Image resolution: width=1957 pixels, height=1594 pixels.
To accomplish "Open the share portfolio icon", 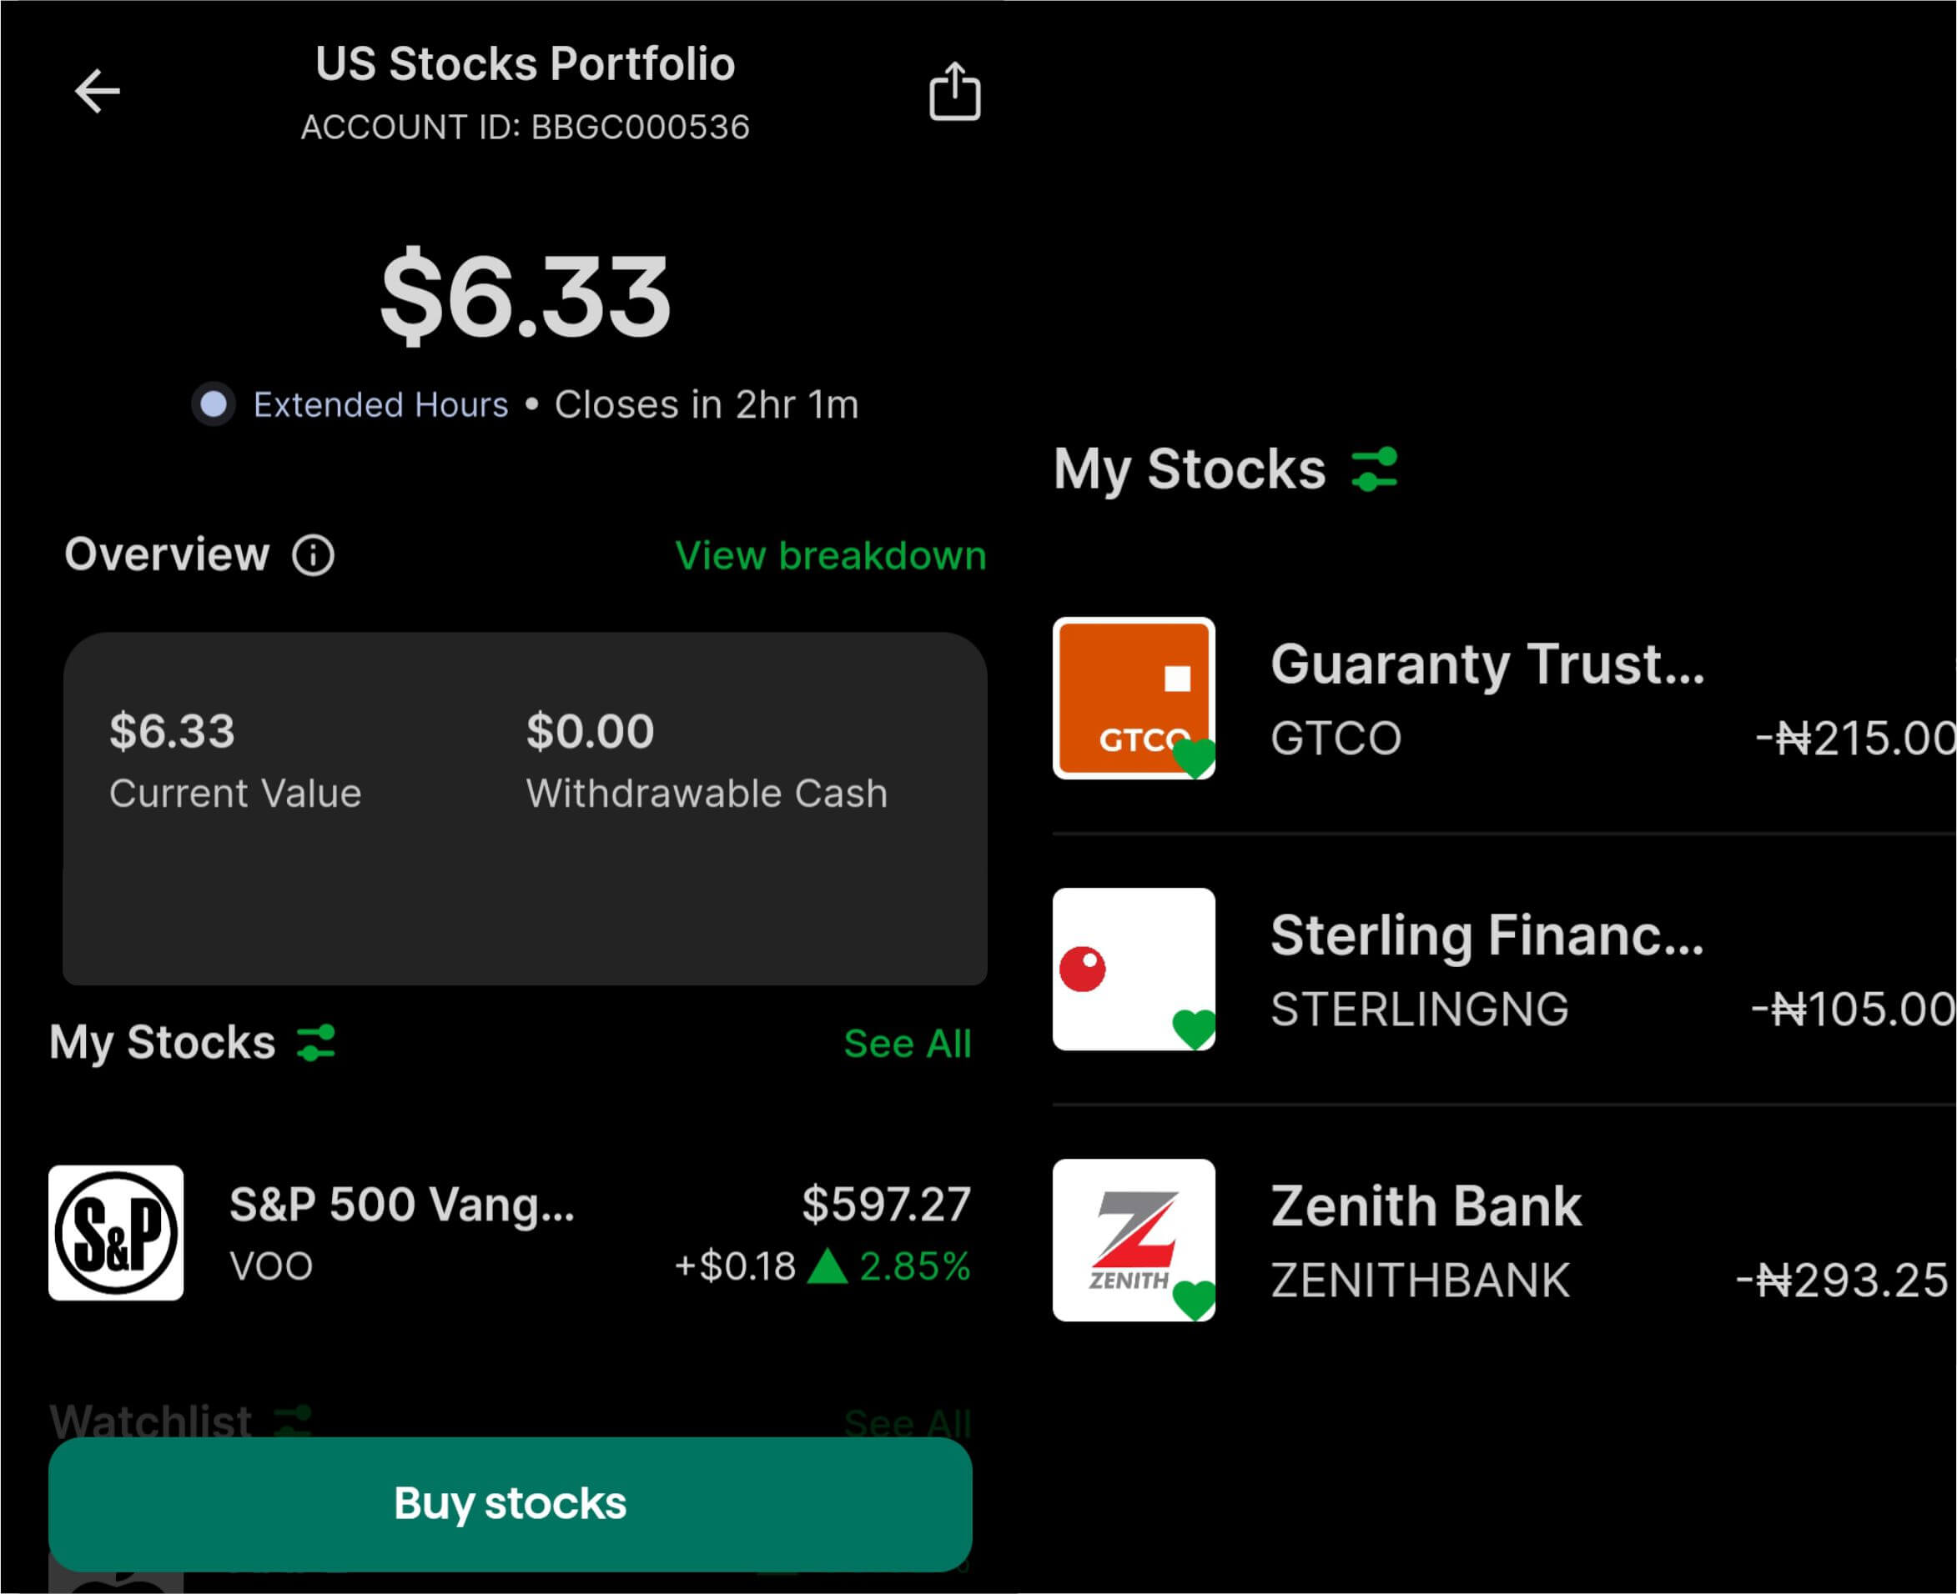I will [954, 92].
